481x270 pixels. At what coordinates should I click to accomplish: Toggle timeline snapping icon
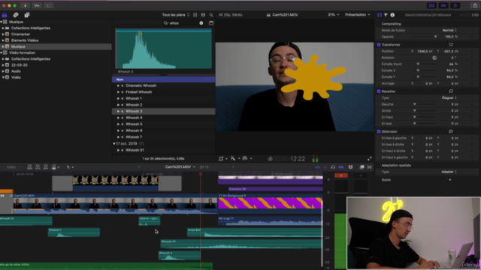[340, 166]
